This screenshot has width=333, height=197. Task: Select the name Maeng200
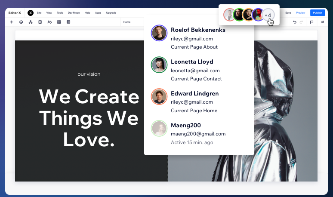185,125
